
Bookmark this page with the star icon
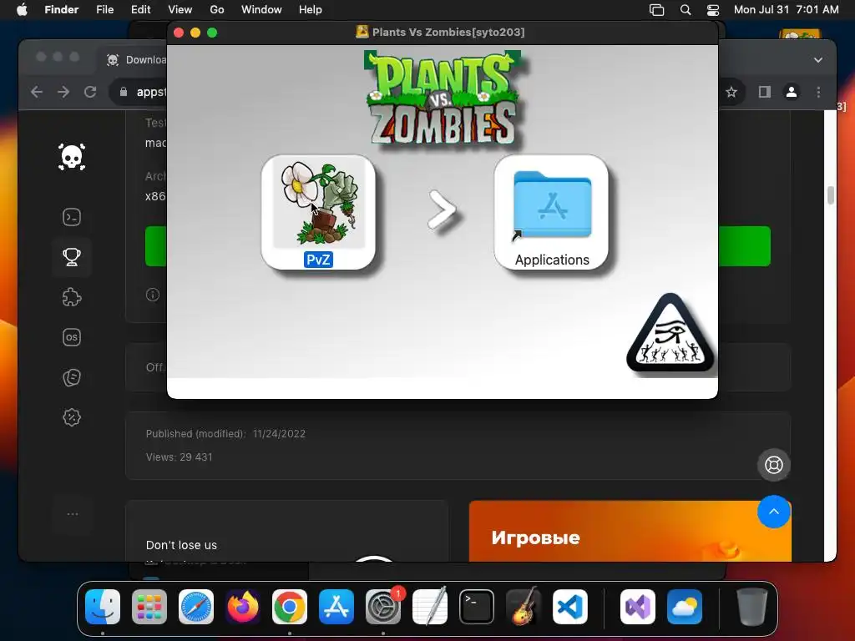[x=731, y=92]
